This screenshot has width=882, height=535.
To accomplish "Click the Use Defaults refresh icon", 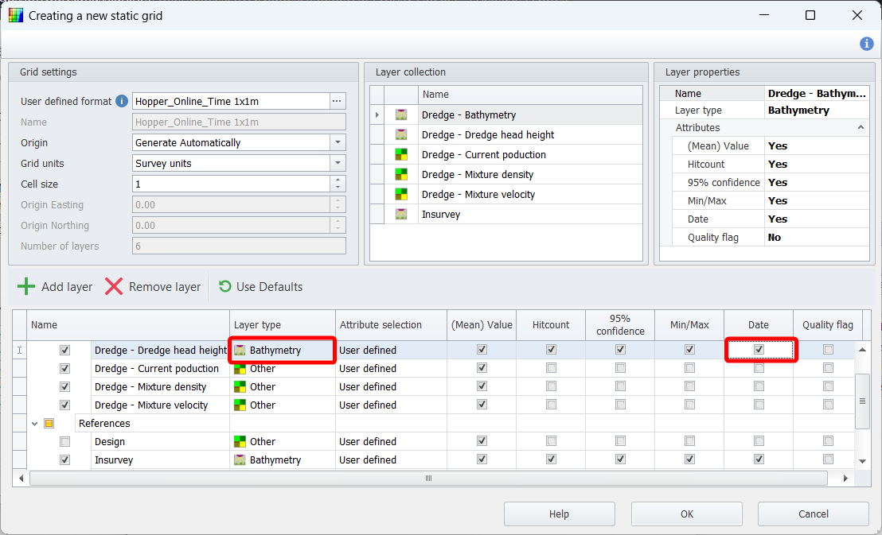I will (225, 287).
